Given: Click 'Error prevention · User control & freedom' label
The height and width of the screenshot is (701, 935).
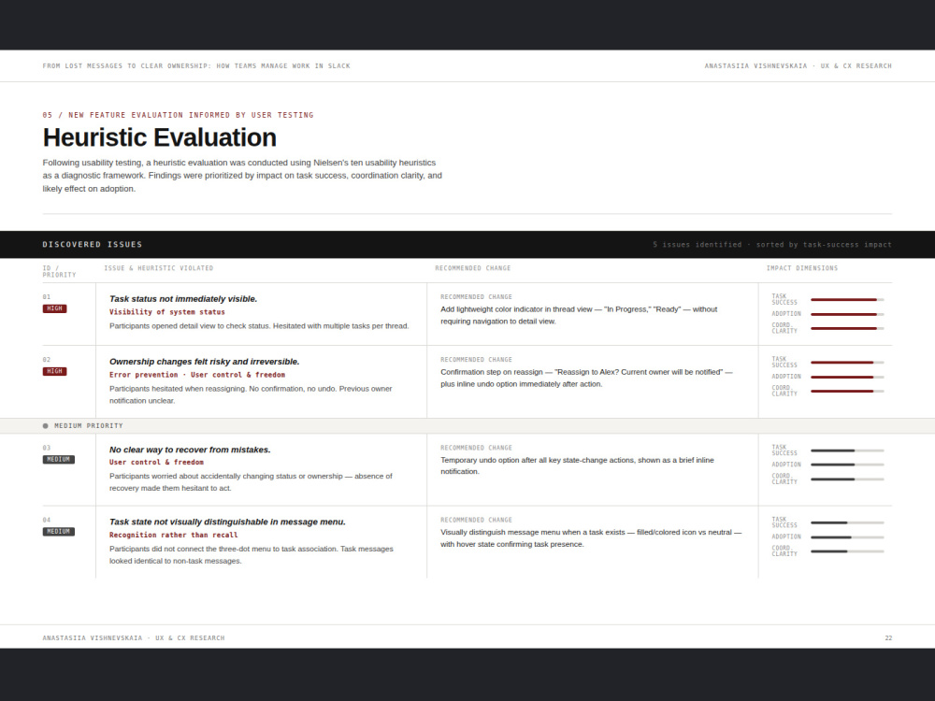Looking at the screenshot, I should tap(196, 375).
